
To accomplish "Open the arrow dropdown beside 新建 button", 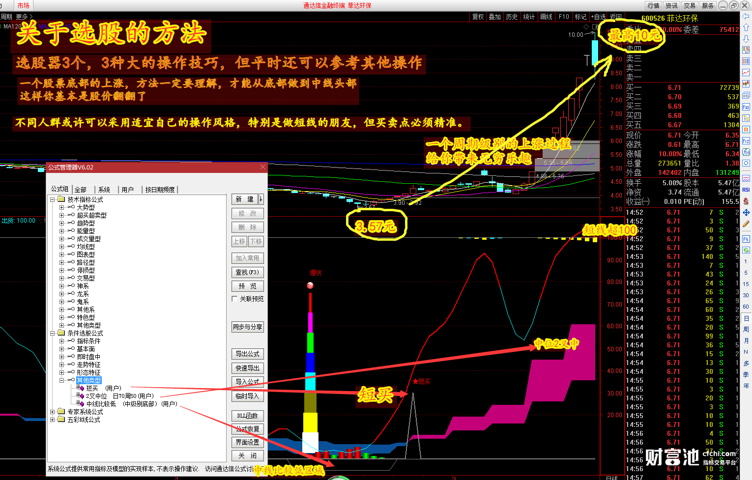I will tap(261, 199).
